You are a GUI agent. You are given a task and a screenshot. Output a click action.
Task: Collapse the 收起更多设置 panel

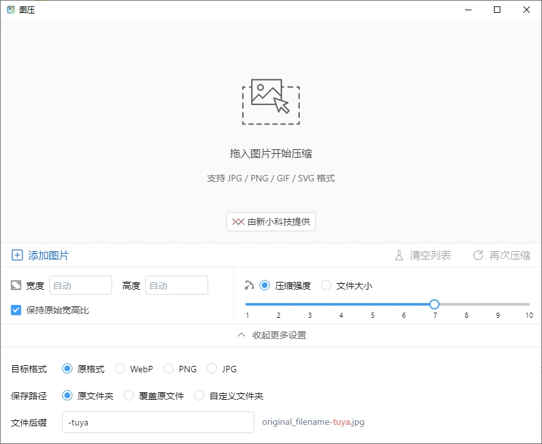(271, 335)
